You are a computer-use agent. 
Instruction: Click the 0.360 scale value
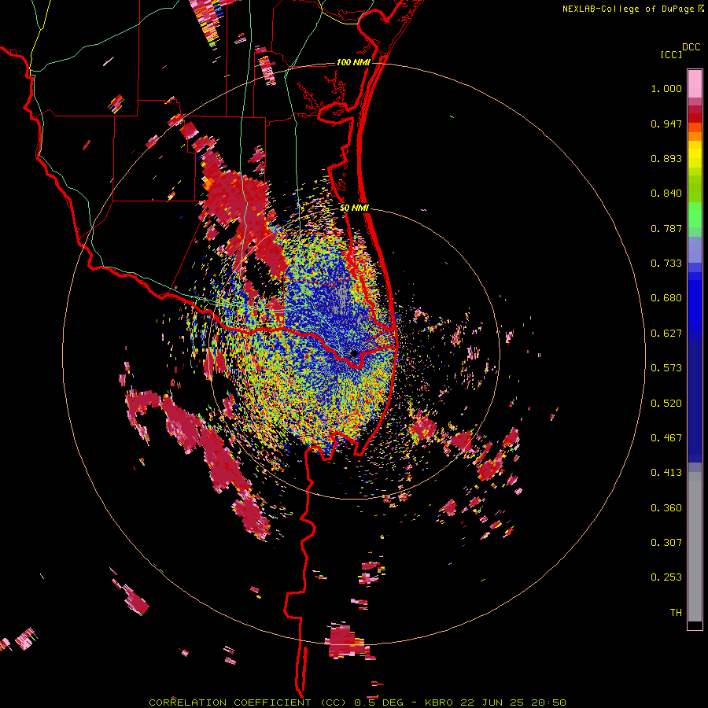coord(666,508)
